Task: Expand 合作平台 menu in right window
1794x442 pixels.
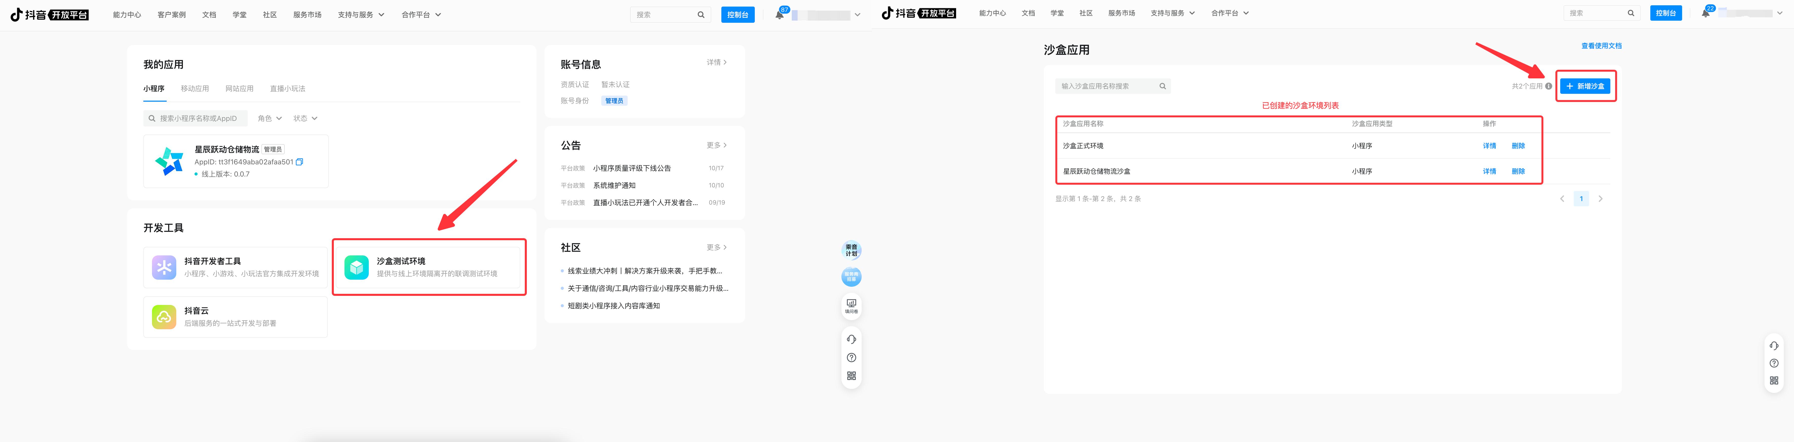Action: tap(1230, 13)
